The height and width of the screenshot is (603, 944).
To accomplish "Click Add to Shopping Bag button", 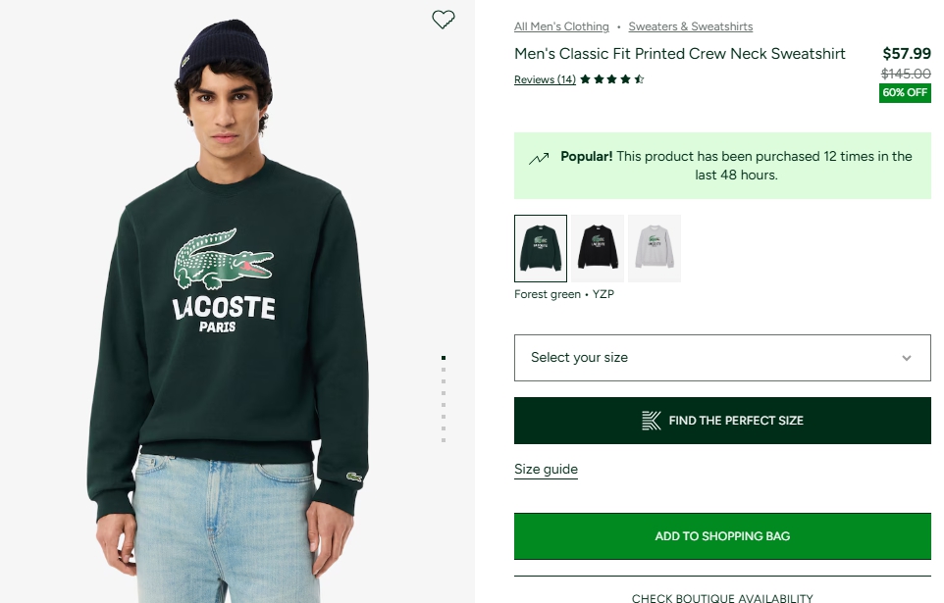I will pyautogui.click(x=722, y=536).
